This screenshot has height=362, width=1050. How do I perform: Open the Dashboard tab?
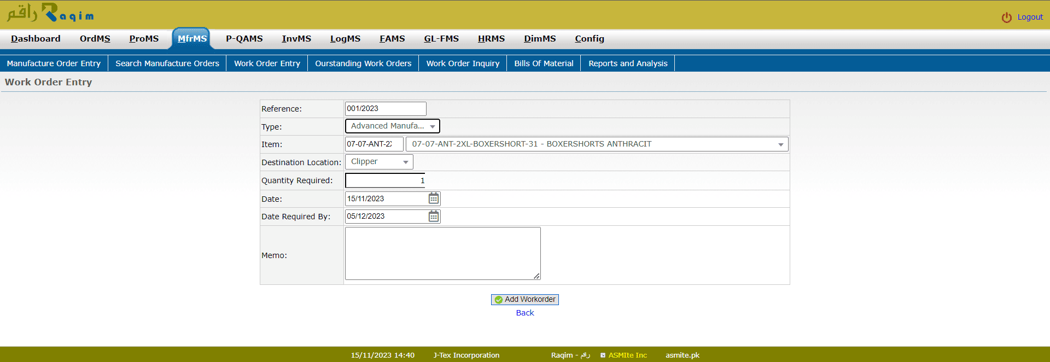point(36,39)
